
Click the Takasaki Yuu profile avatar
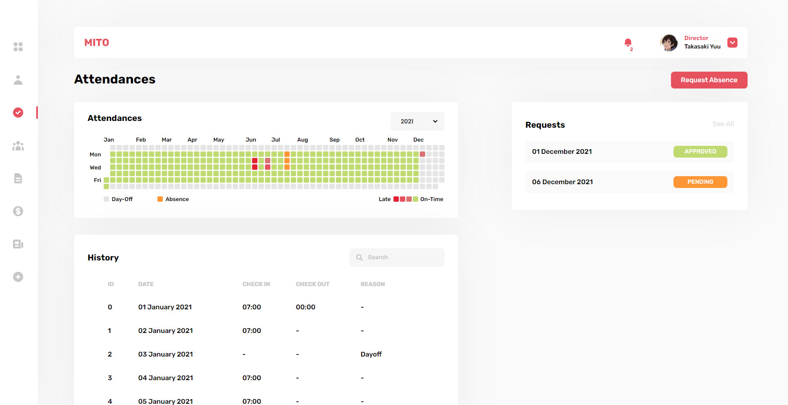pyautogui.click(x=668, y=43)
